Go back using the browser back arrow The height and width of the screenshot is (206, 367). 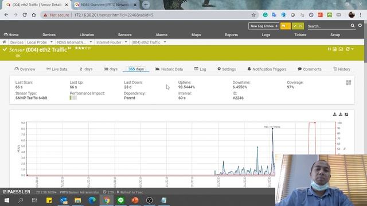tap(6, 15)
